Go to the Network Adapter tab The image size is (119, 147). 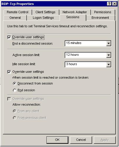(x=75, y=12)
